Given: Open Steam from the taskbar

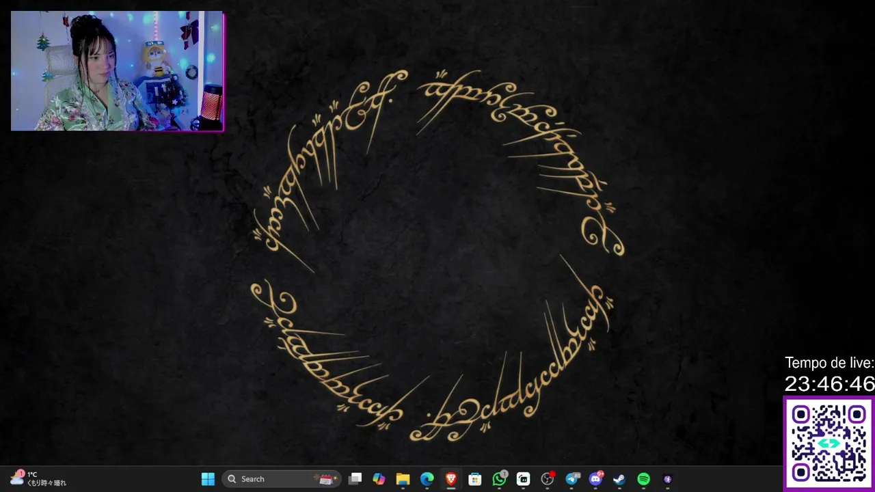Looking at the screenshot, I should [x=619, y=479].
